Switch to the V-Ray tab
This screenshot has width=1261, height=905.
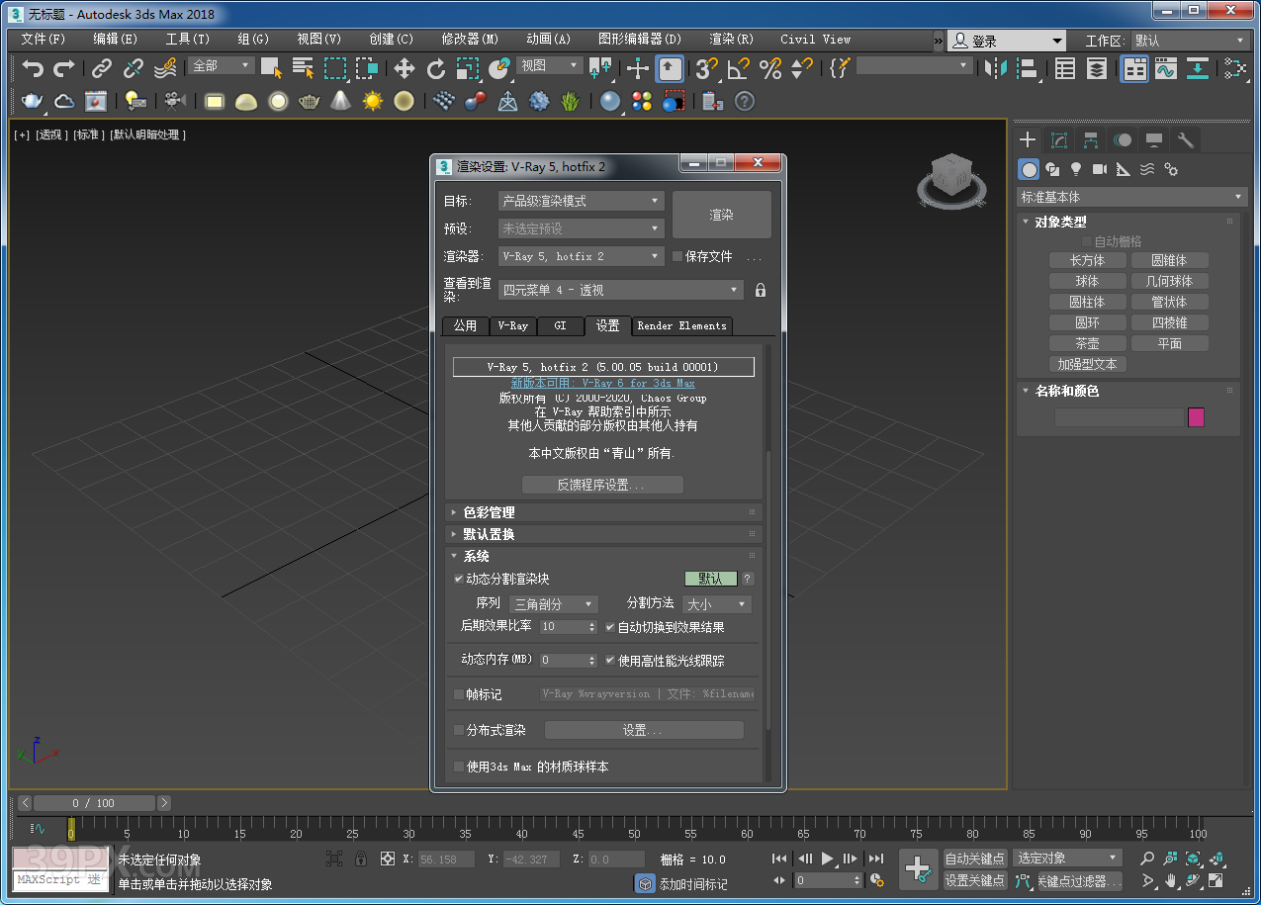point(512,325)
